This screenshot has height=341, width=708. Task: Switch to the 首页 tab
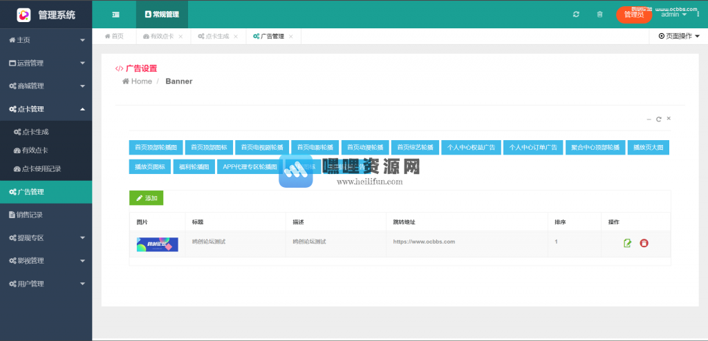click(x=114, y=37)
